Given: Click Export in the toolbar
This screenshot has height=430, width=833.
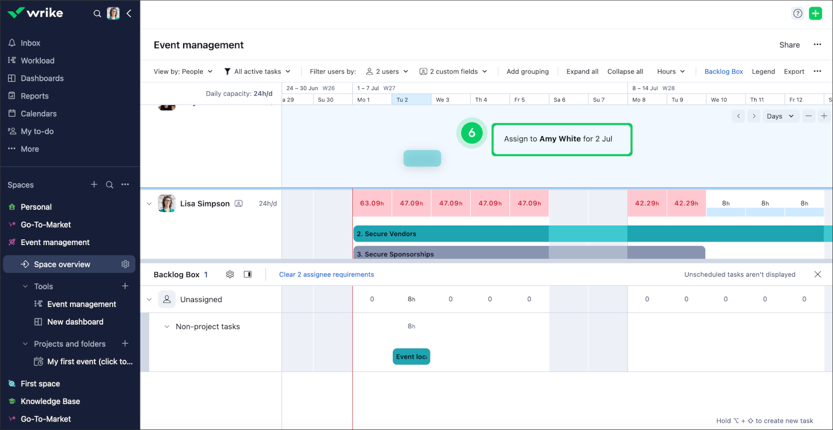Looking at the screenshot, I should click(794, 72).
